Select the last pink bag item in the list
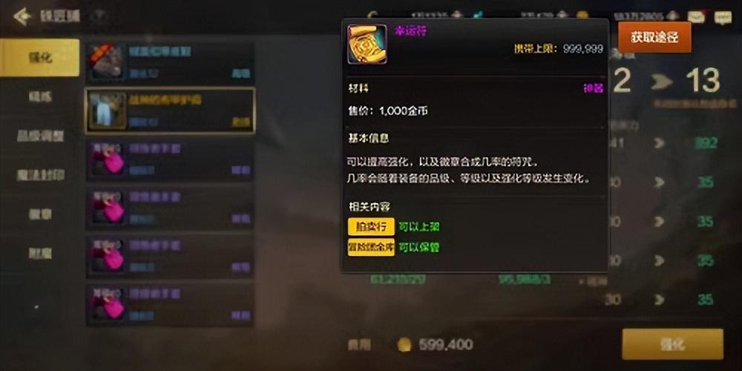 coord(108,305)
